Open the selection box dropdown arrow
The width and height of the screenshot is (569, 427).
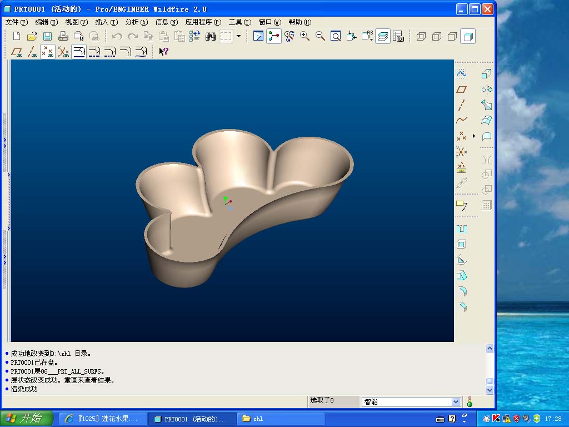tap(239, 36)
